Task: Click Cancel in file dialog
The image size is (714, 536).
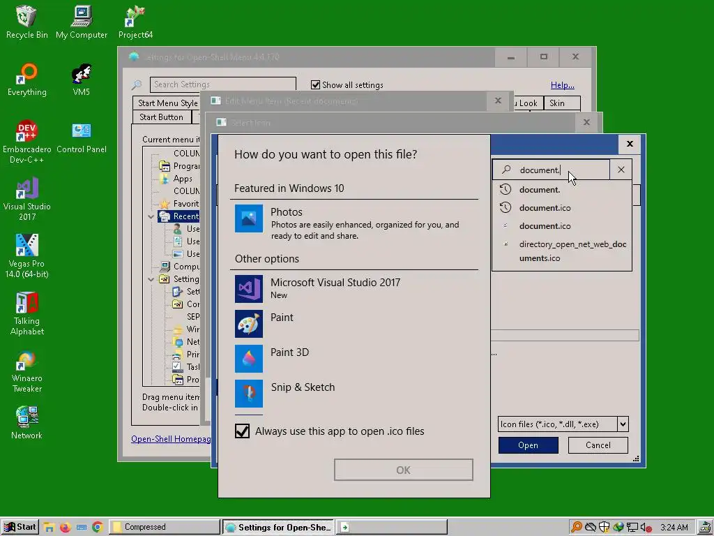Action: (598, 445)
